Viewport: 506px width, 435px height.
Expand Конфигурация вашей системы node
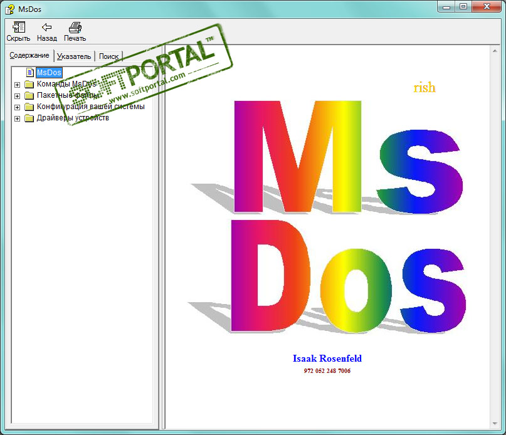tap(18, 107)
